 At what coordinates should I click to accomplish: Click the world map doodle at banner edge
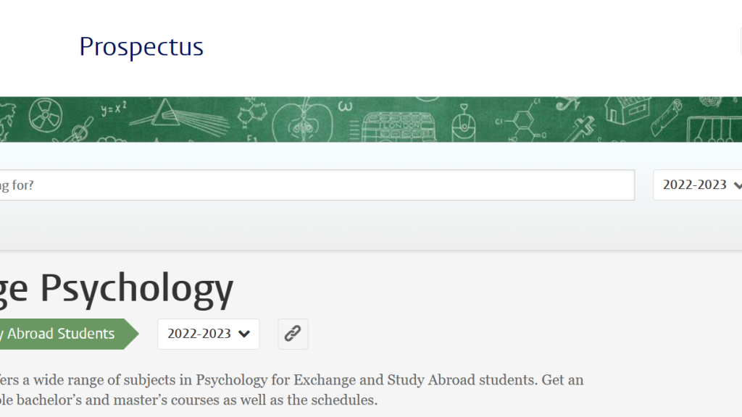(7, 122)
